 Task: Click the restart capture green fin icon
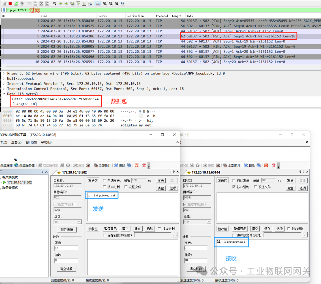[16, 4]
